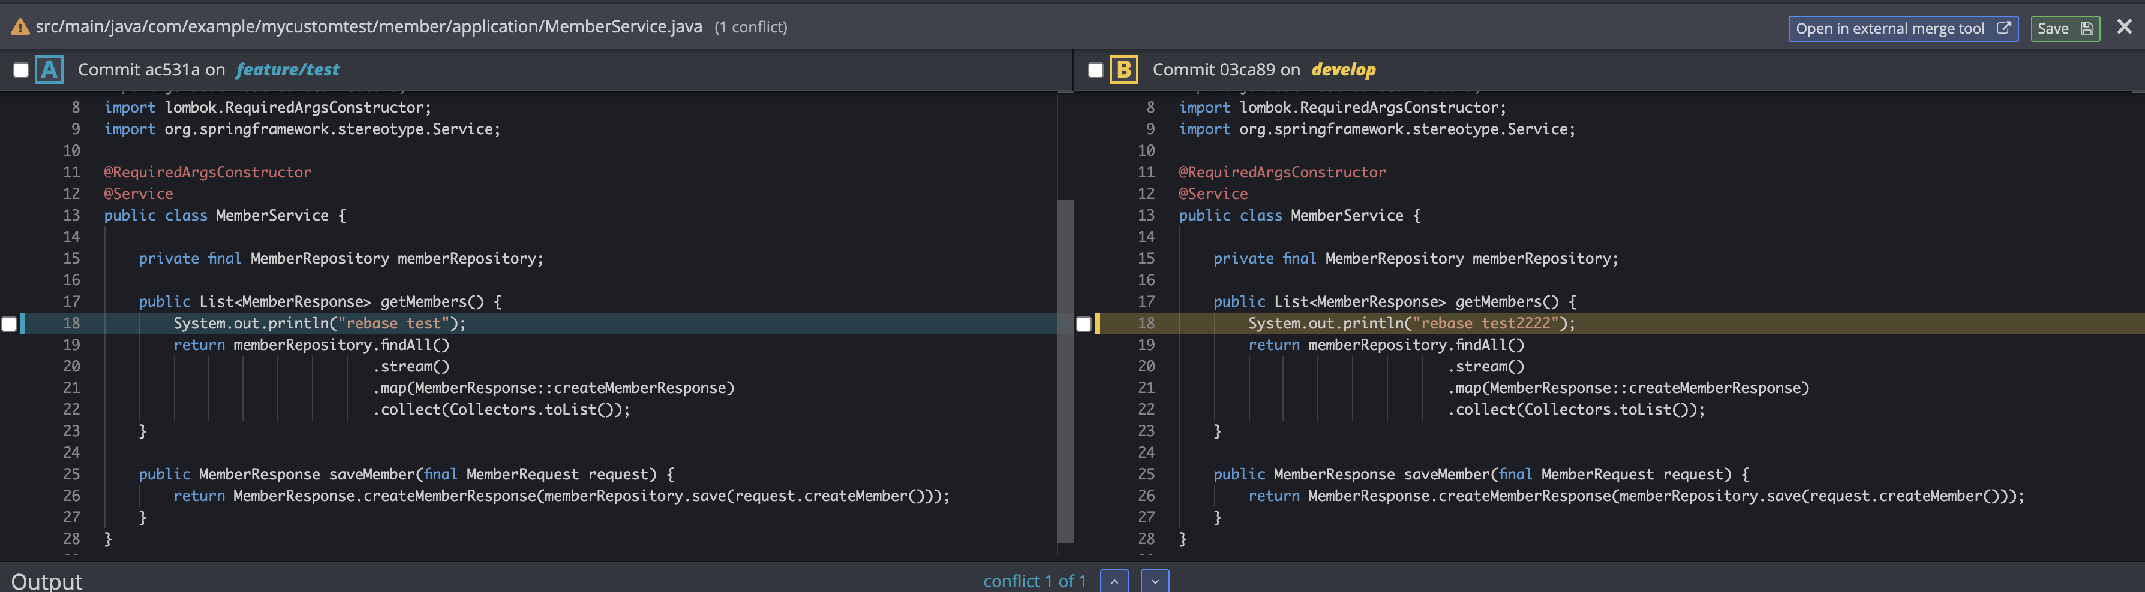Click the scrollbar between the two code panels
Viewport: 2145px width, 592px height.
tap(1064, 374)
